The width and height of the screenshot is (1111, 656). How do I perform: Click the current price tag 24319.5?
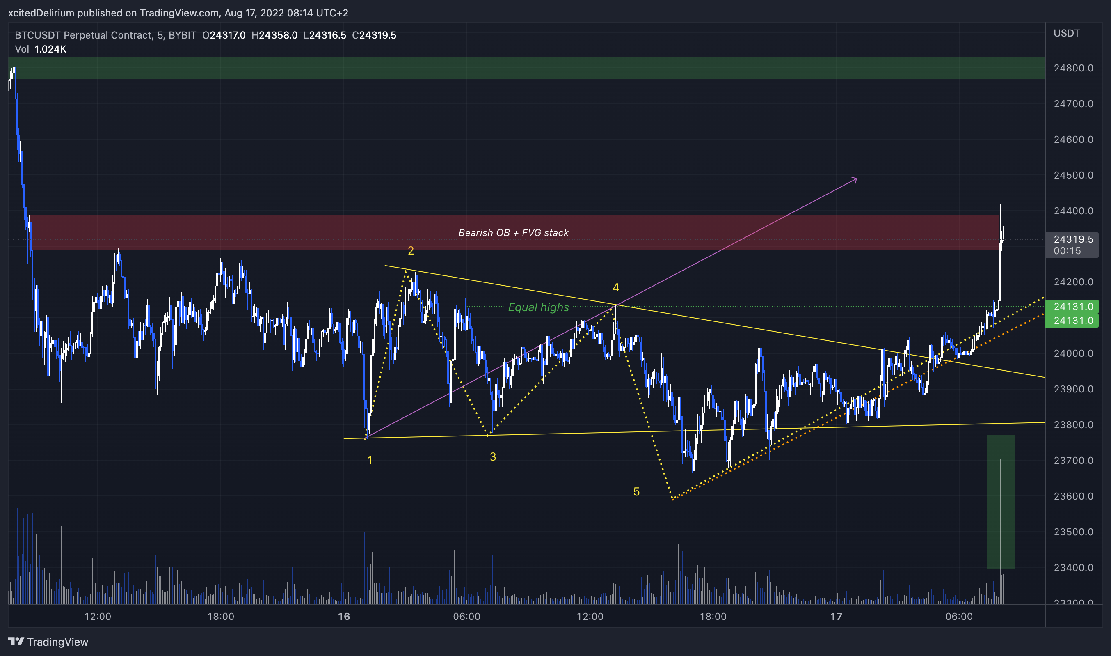coord(1072,245)
